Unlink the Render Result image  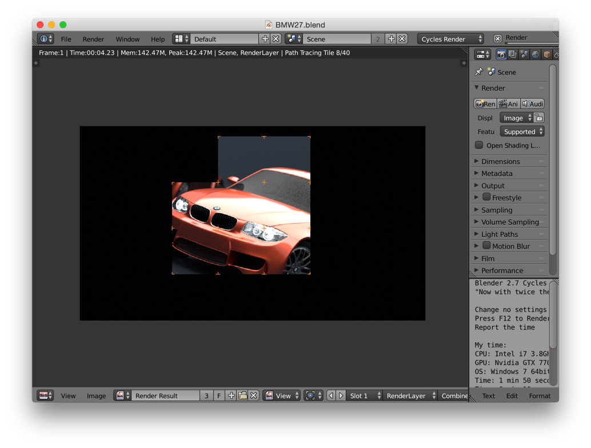pos(254,395)
